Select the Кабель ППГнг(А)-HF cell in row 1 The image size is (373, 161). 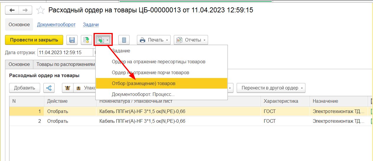178,112
